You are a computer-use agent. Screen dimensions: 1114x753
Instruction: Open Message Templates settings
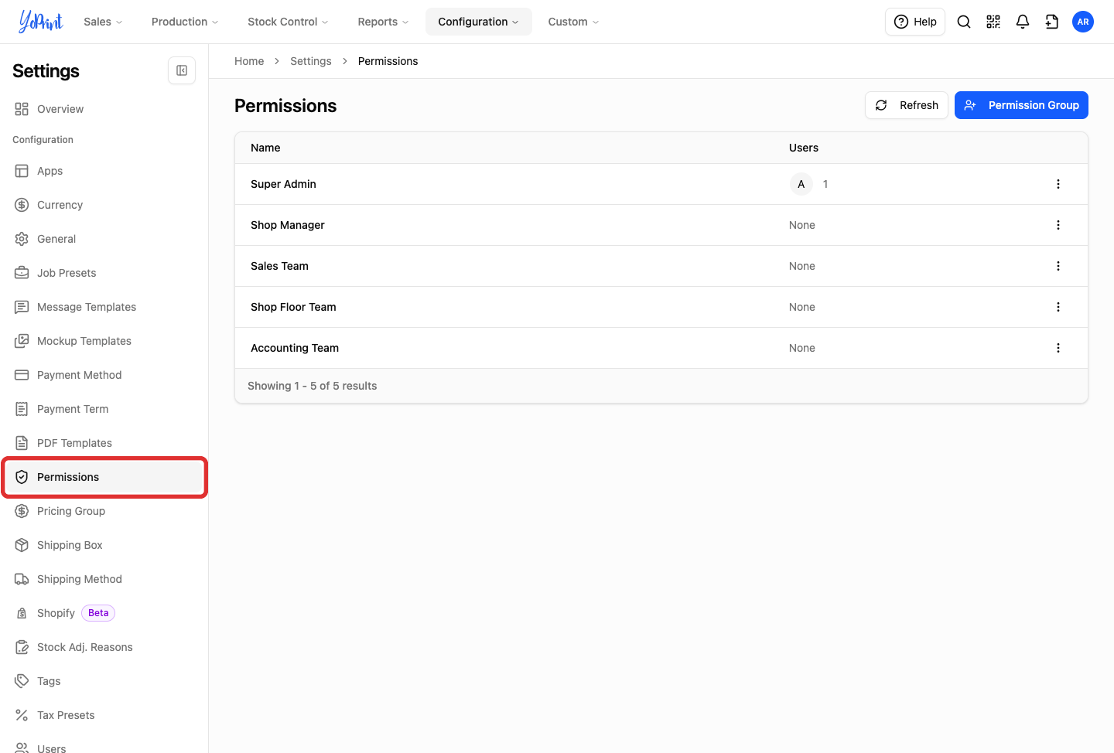[104, 307]
